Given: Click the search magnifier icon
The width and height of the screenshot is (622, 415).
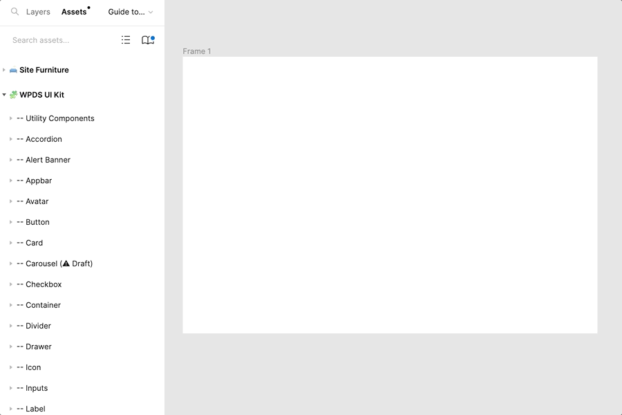Looking at the screenshot, I should click(x=15, y=12).
